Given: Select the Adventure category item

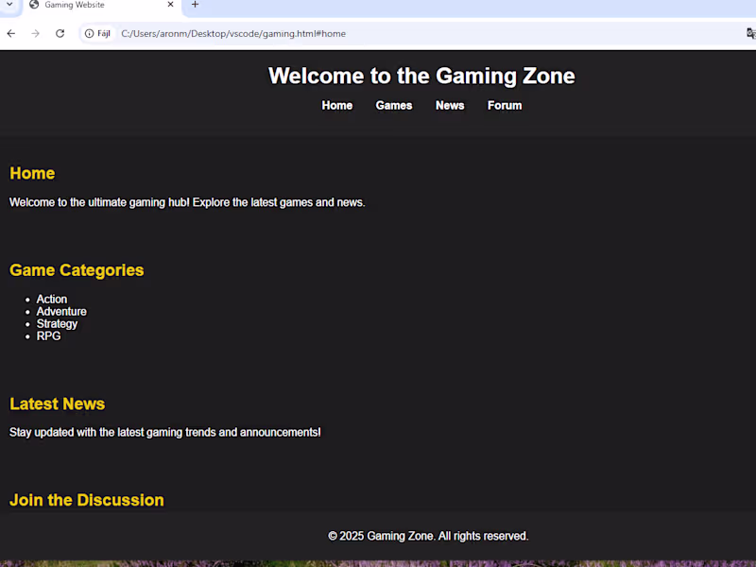Looking at the screenshot, I should tap(61, 311).
